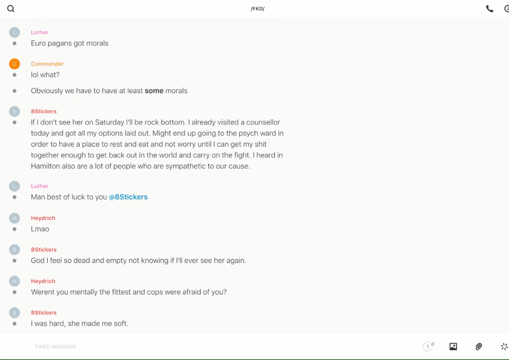The height and width of the screenshot is (360, 509).
Task: Focus the Timed Message input field
Action: 206,347
